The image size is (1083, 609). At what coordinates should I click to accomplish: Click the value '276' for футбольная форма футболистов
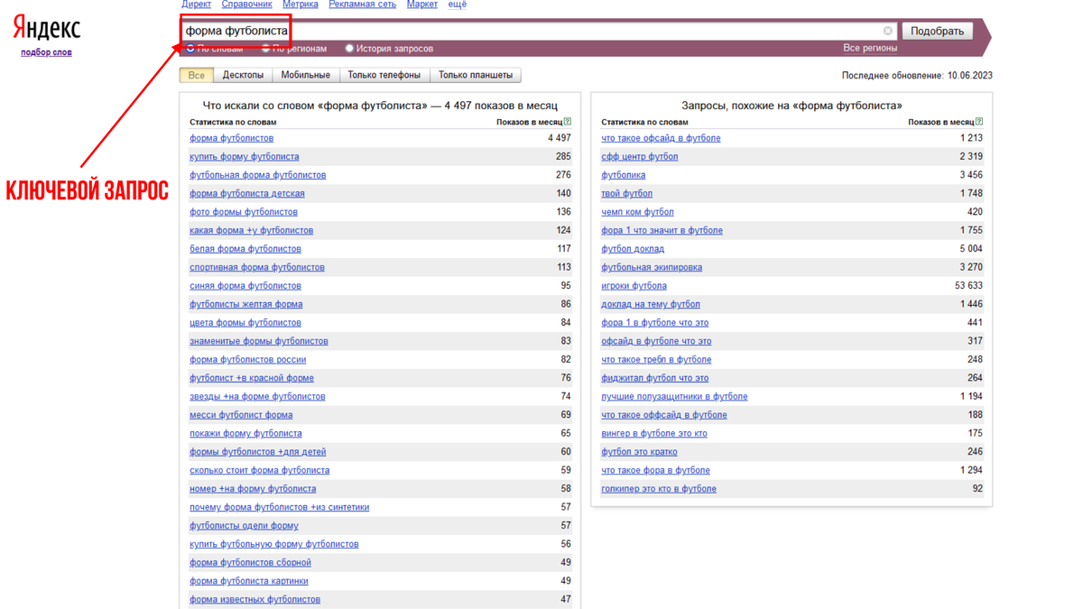click(563, 175)
